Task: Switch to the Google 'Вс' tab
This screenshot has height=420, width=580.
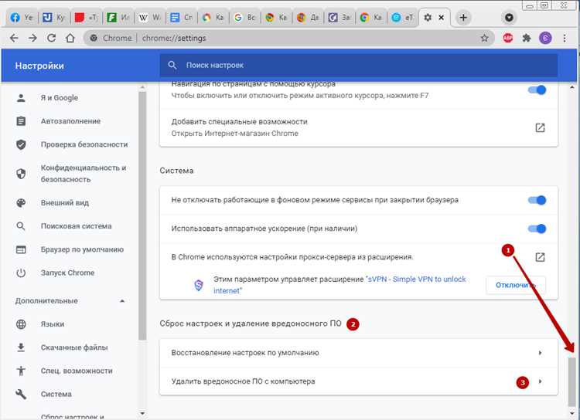Action: coord(244,17)
